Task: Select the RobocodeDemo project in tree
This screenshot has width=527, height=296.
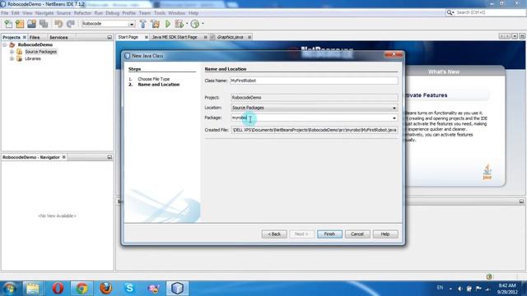Action: [x=35, y=44]
